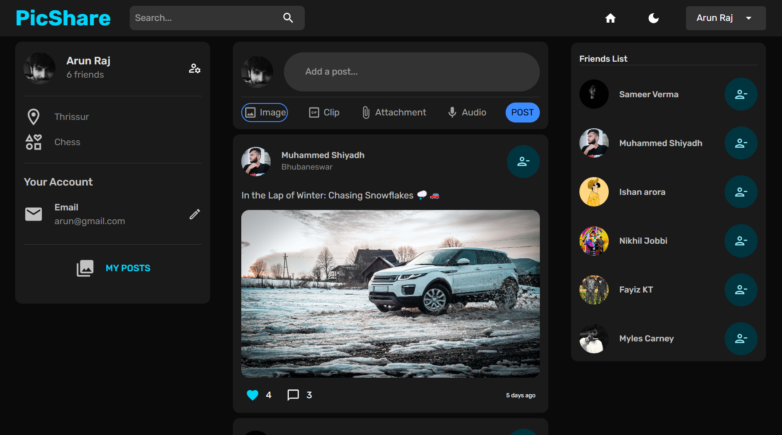Open the Arun Raj account dropdown
The image size is (782, 435).
click(725, 18)
